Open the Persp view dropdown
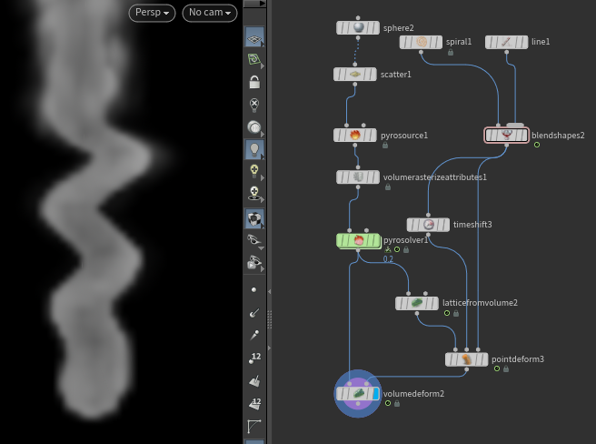Screen dimensions: 596x444 coord(153,14)
